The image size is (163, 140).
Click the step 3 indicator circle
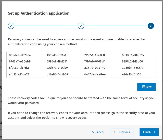click(x=151, y=26)
